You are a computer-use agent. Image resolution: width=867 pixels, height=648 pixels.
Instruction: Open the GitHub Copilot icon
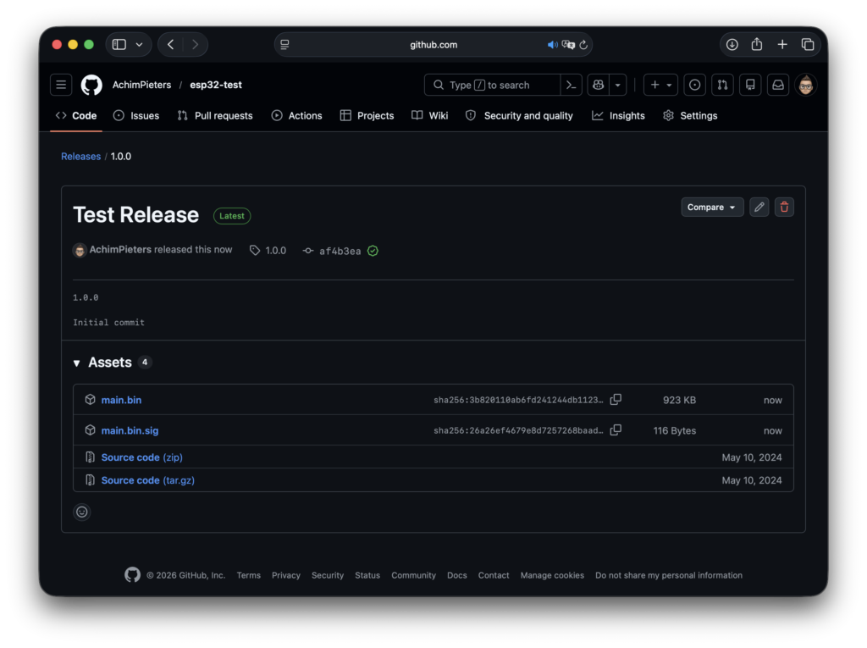pos(598,85)
